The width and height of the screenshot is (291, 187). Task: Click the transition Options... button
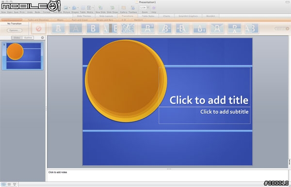(15, 30)
